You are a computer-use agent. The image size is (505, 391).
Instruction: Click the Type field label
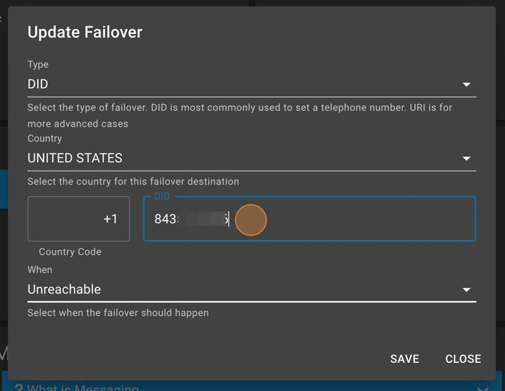38,64
